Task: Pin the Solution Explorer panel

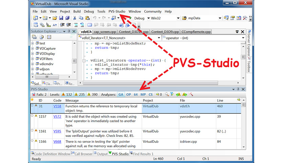Action: pyautogui.click(x=69, y=31)
